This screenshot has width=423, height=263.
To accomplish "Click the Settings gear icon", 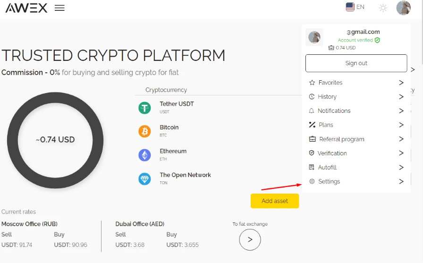I will point(312,181).
